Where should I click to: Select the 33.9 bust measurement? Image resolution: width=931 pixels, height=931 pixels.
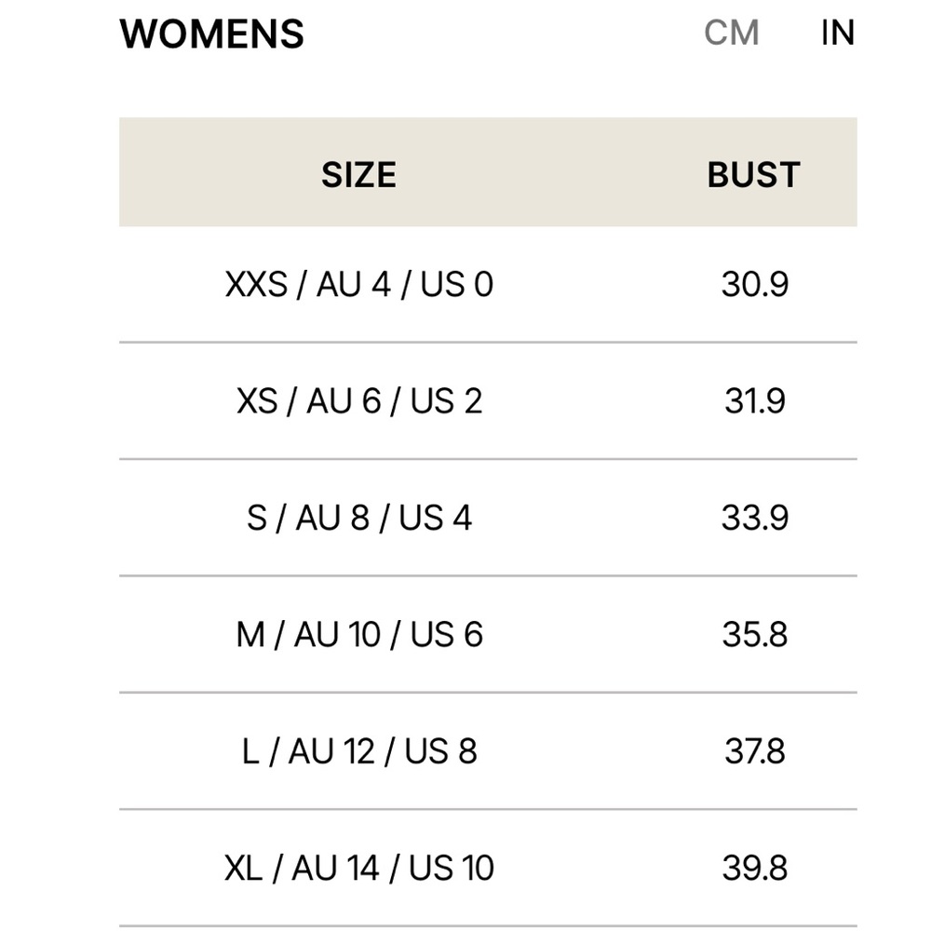click(x=754, y=517)
